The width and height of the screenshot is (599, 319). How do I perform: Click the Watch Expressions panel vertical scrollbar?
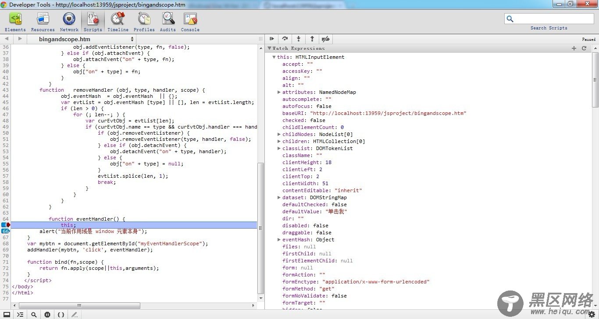point(595,79)
